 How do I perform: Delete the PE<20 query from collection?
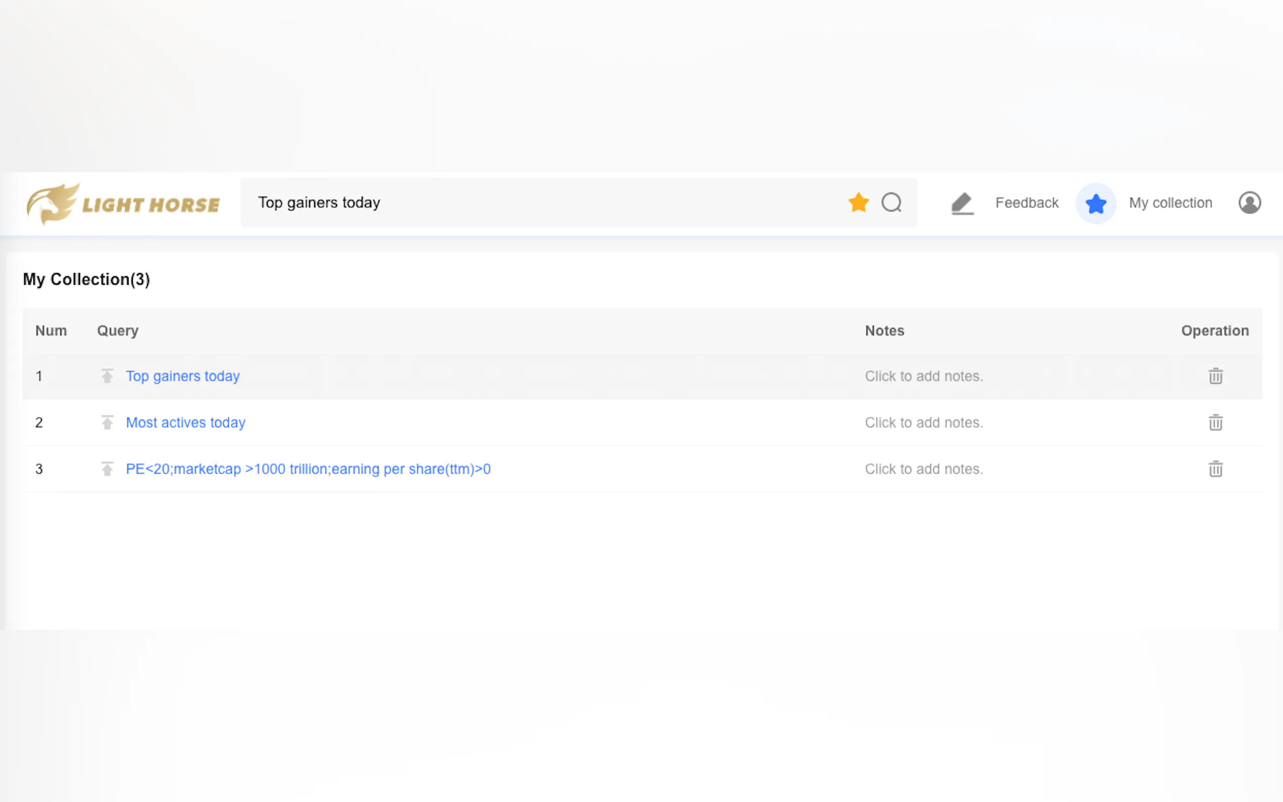click(1215, 469)
